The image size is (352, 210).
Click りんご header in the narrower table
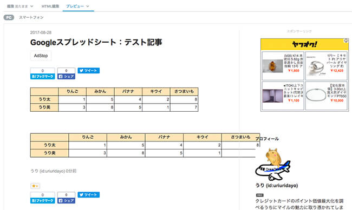(x=72, y=92)
